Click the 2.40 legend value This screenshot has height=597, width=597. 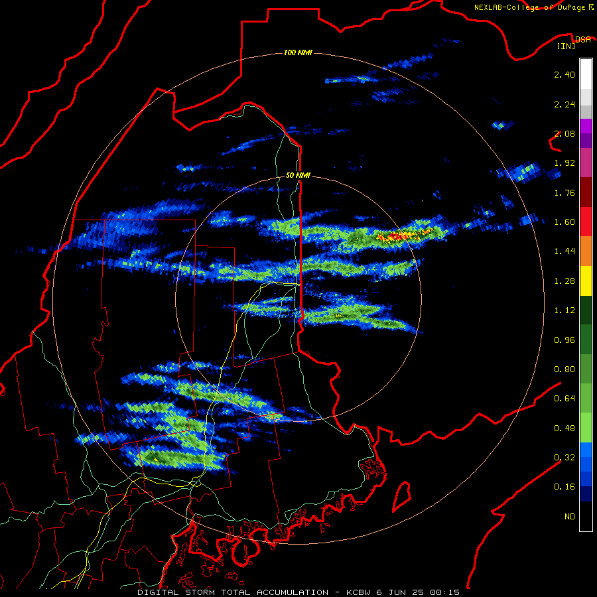tap(564, 74)
